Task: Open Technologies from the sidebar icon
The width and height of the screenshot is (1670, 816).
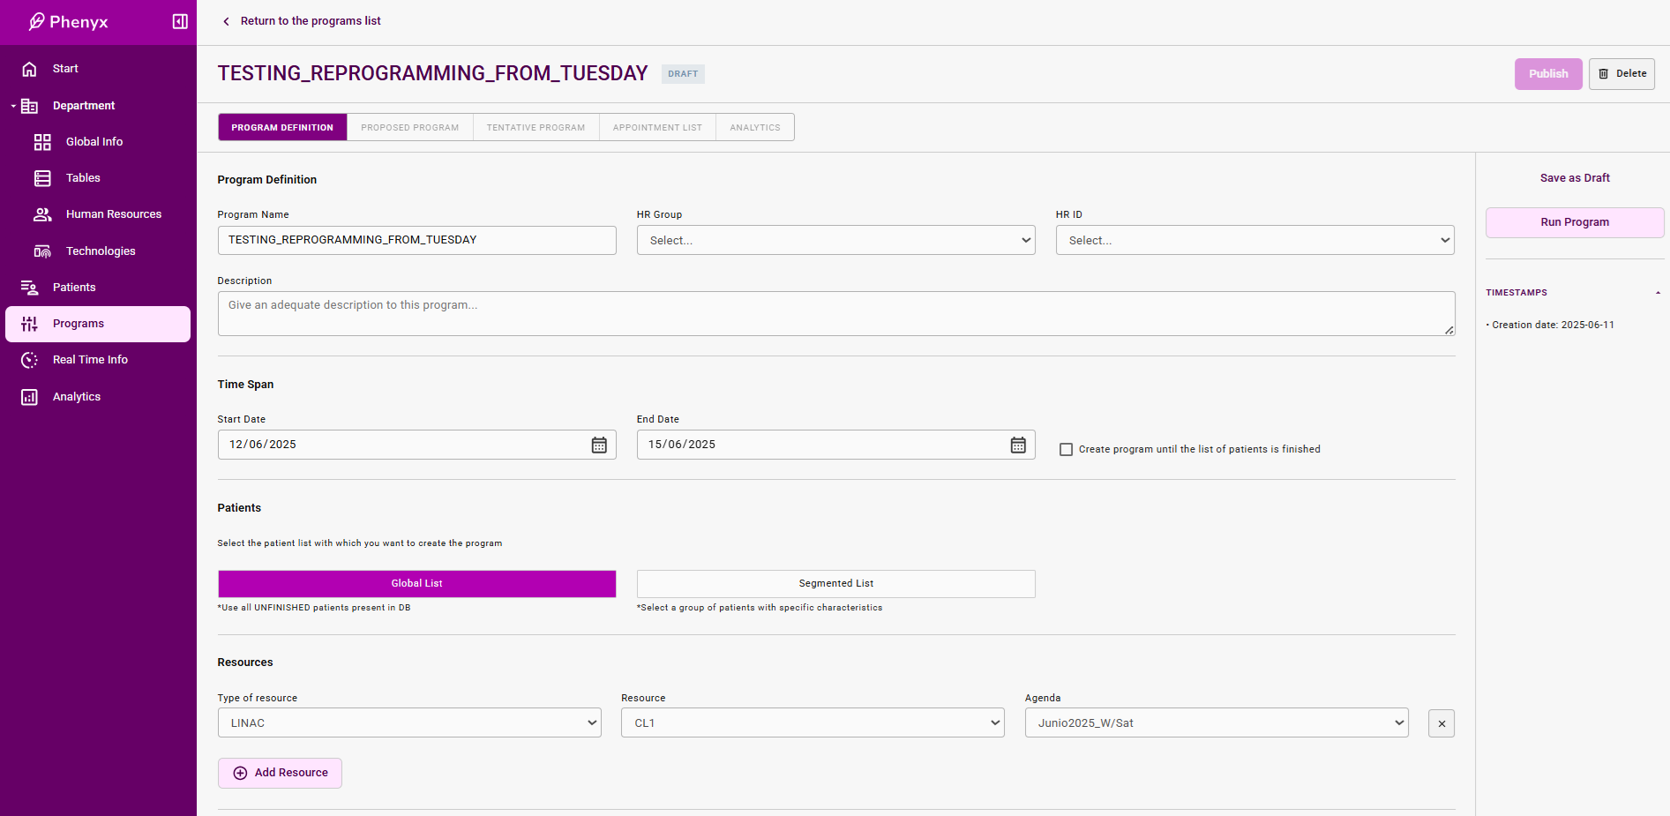Action: click(42, 251)
